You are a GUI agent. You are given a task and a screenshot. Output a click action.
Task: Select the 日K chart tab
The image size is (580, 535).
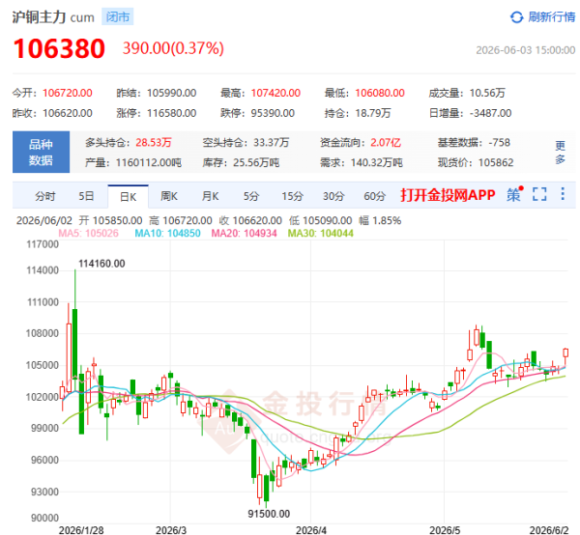tap(128, 197)
